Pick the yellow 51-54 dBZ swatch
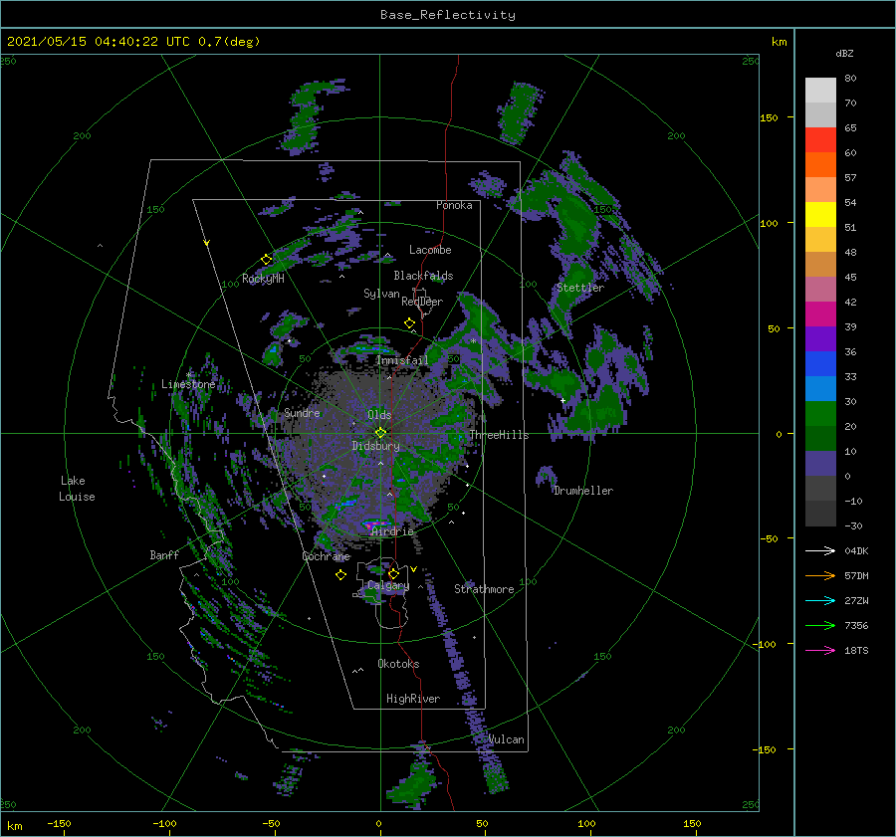This screenshot has width=896, height=837. click(820, 215)
